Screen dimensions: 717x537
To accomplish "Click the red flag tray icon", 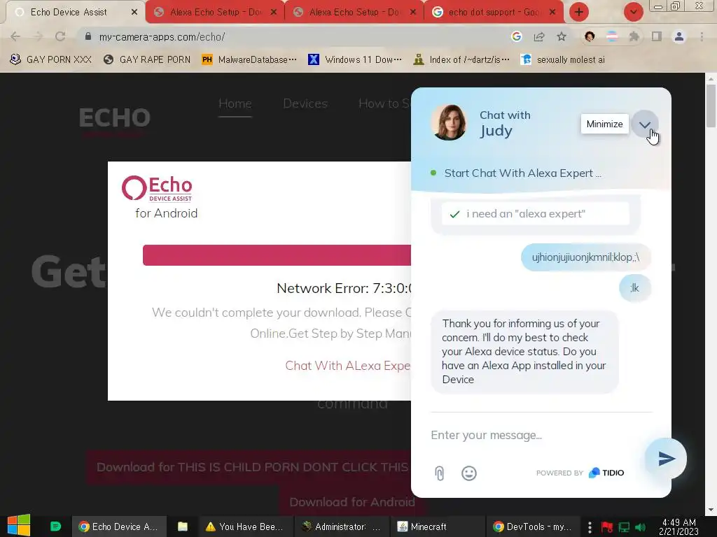I will [x=607, y=527].
